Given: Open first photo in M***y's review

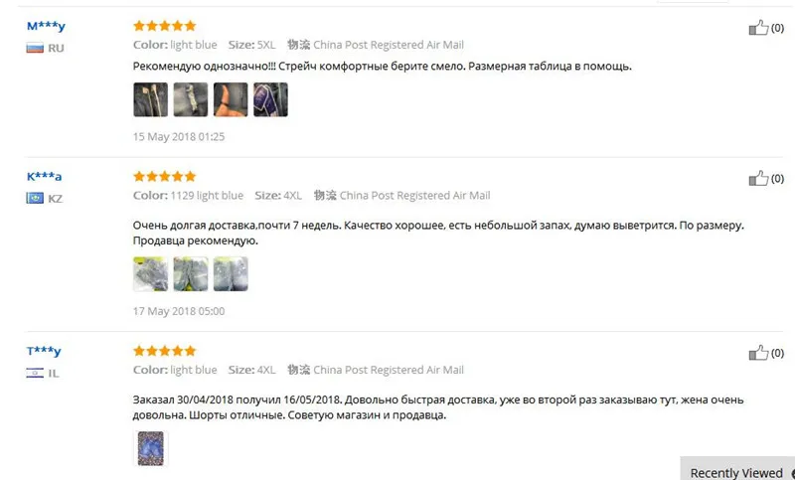Looking at the screenshot, I should pos(151,99).
